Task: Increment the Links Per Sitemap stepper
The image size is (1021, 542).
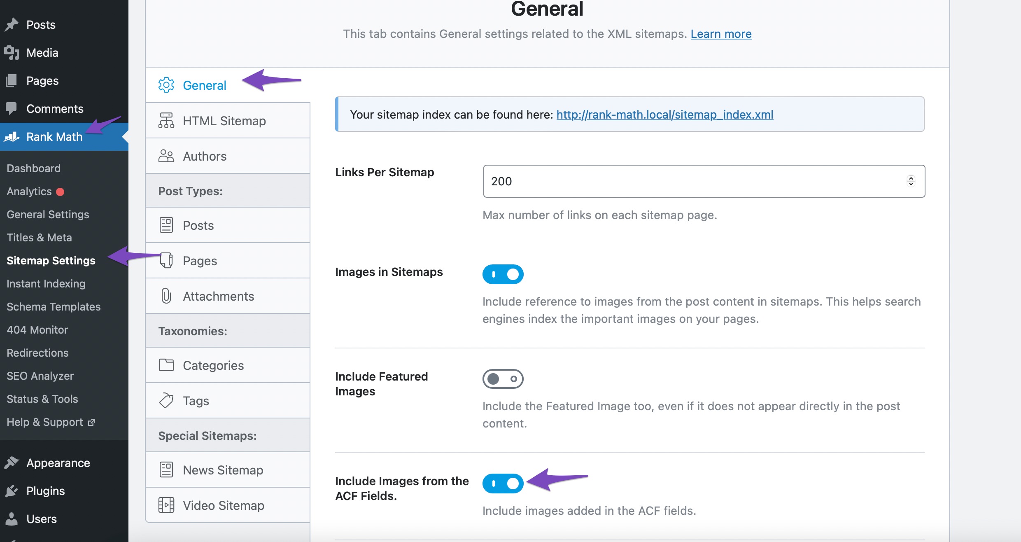Action: (x=912, y=178)
